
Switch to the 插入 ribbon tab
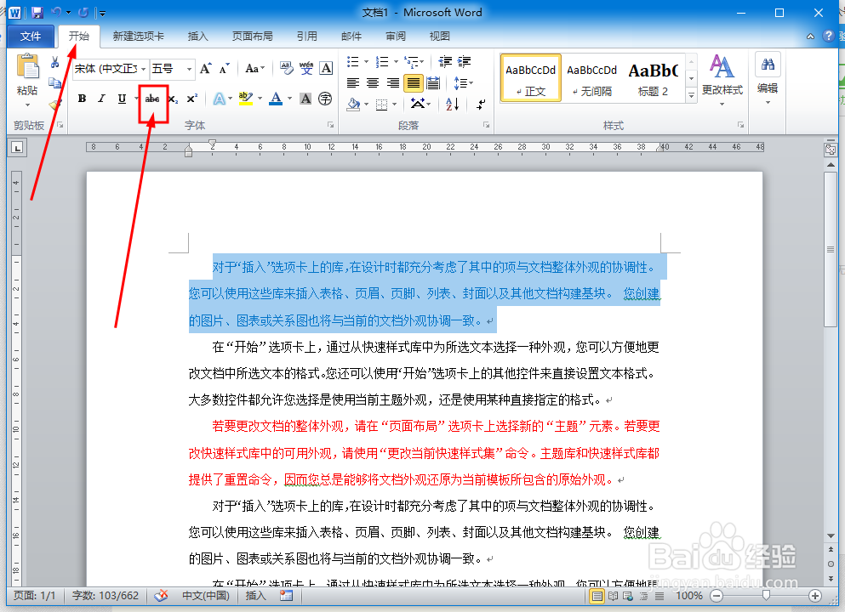(x=197, y=36)
